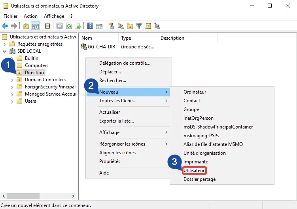Choose Unité d'organisation from submenu
The height and width of the screenshot is (209, 297).
[204, 153]
